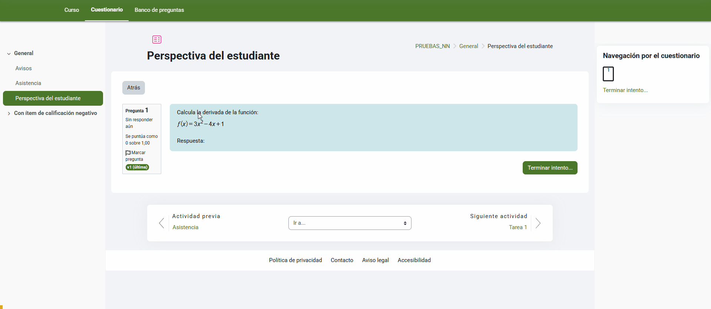Click PRUEBAS_NN breadcrumb link
This screenshot has height=309, width=711.
click(432, 46)
